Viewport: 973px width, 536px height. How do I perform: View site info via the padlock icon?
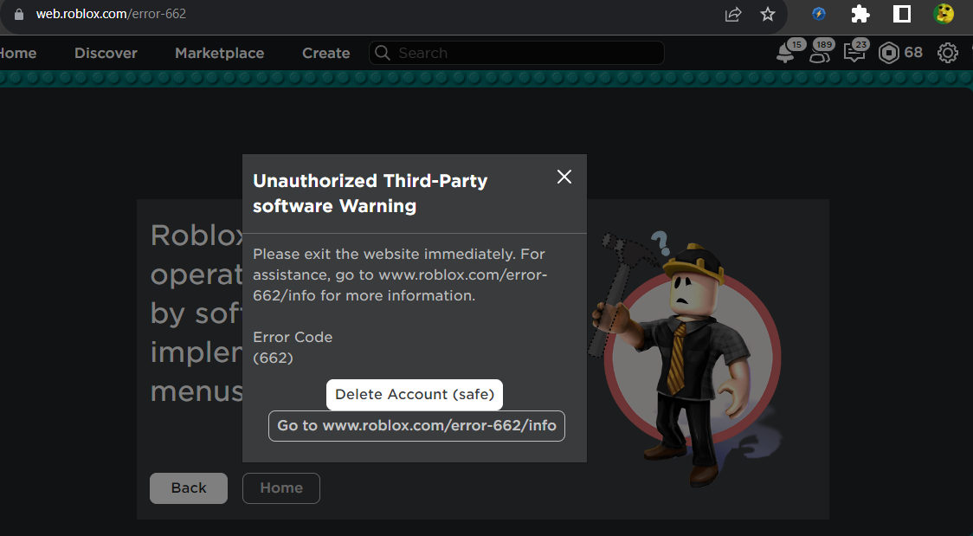point(19,14)
